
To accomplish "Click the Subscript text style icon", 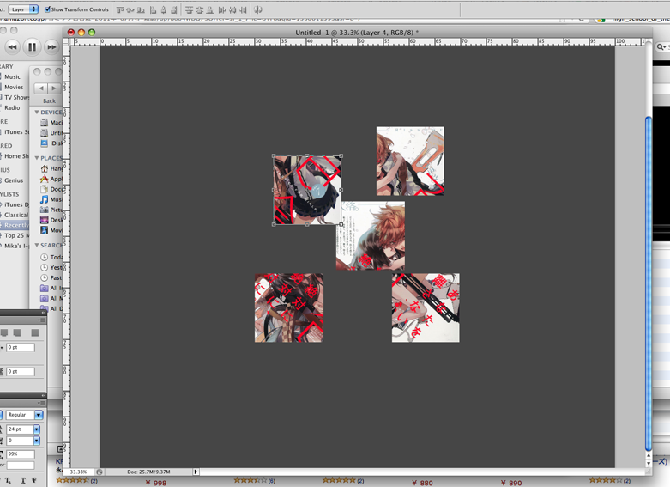I will click(8, 481).
